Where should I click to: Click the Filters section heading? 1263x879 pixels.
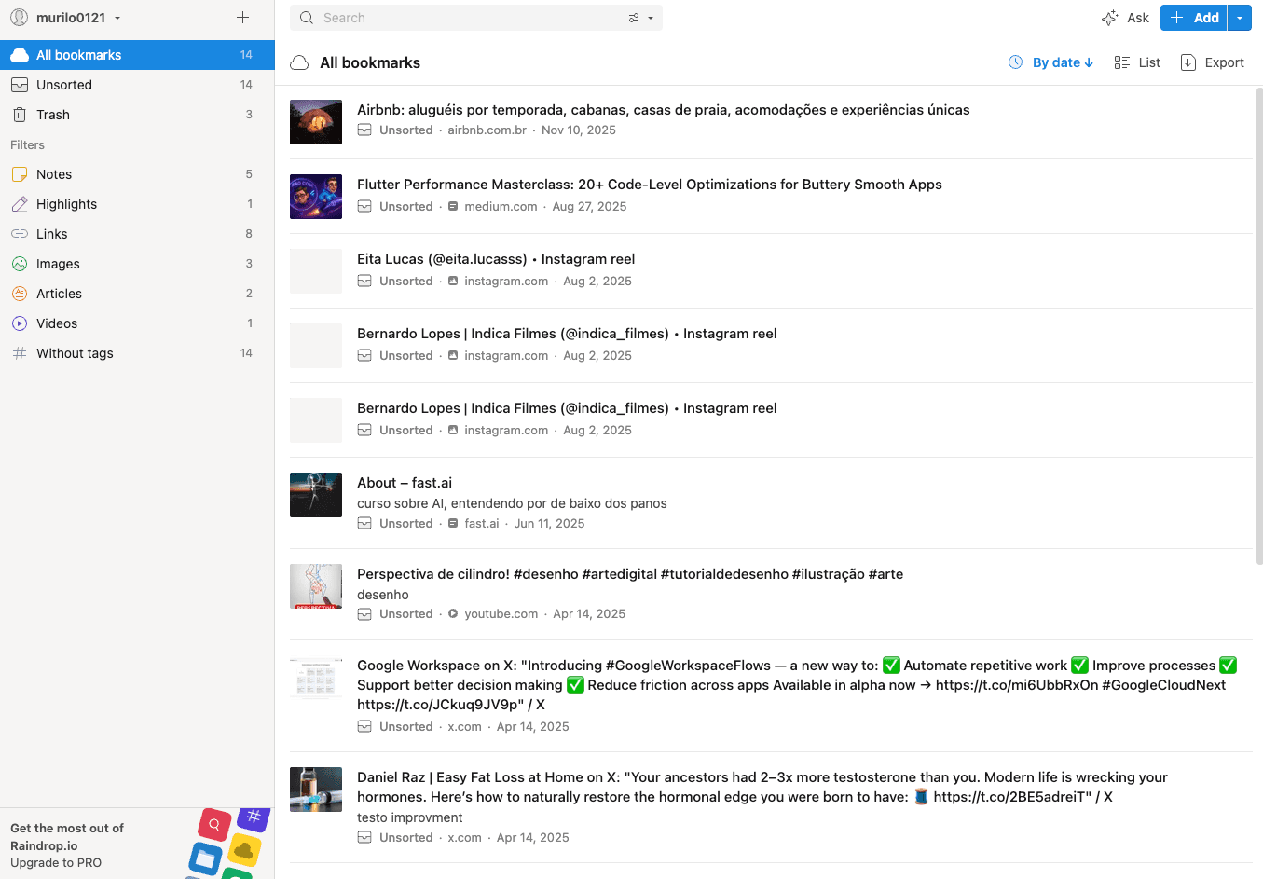[27, 144]
